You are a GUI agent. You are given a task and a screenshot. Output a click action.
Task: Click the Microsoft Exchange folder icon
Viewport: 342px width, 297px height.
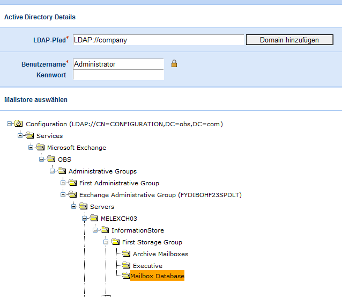tap(40, 148)
